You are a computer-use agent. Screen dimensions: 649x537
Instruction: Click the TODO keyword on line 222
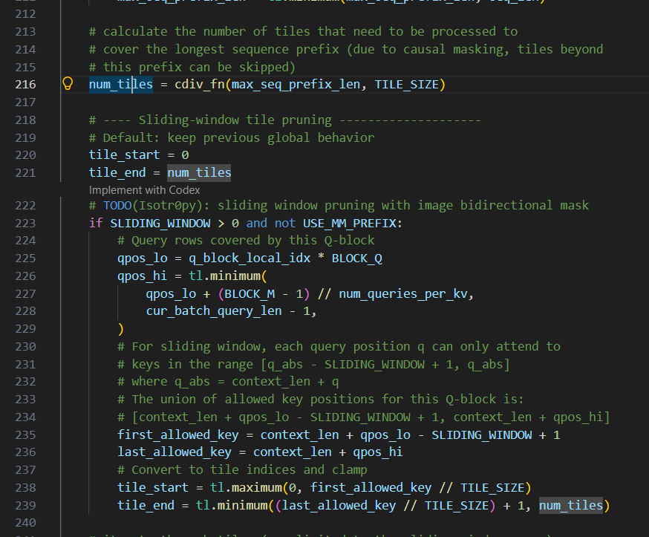117,205
